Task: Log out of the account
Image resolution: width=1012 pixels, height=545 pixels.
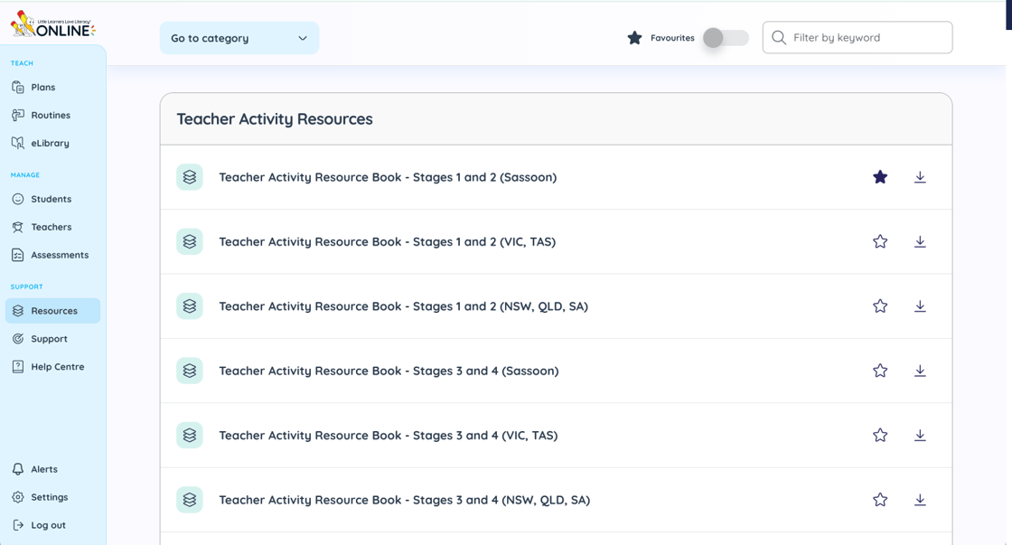Action: click(47, 525)
